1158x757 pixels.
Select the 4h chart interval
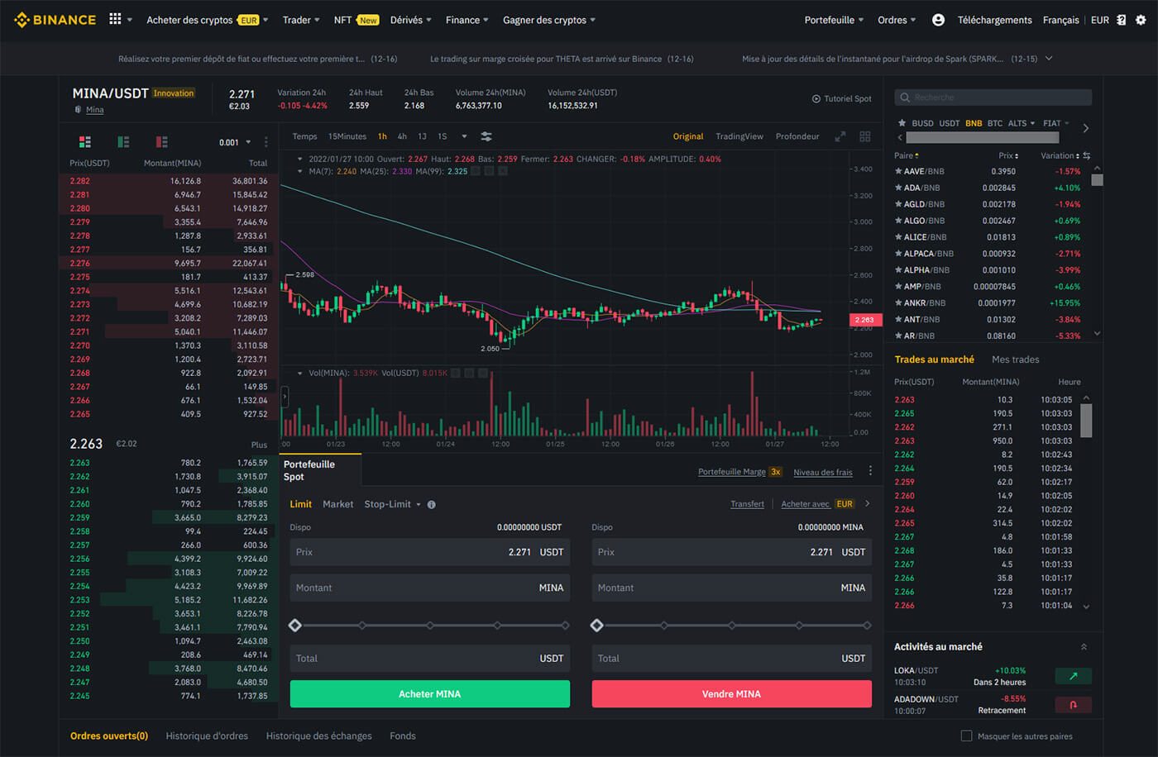(402, 136)
